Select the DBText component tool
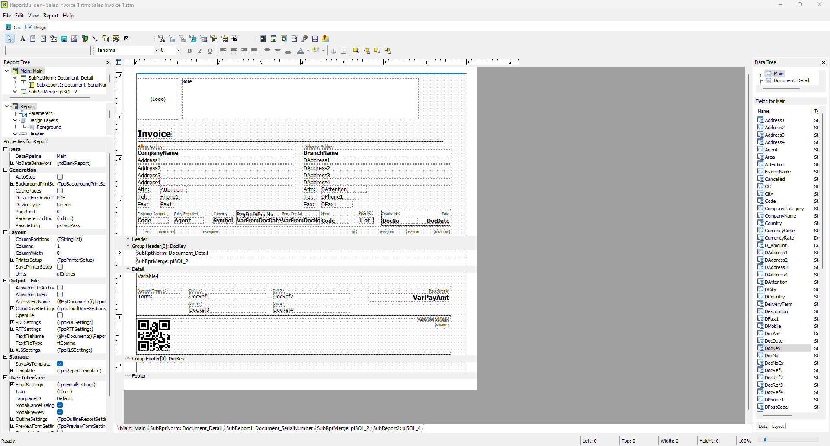This screenshot has height=446, width=830. [x=162, y=39]
